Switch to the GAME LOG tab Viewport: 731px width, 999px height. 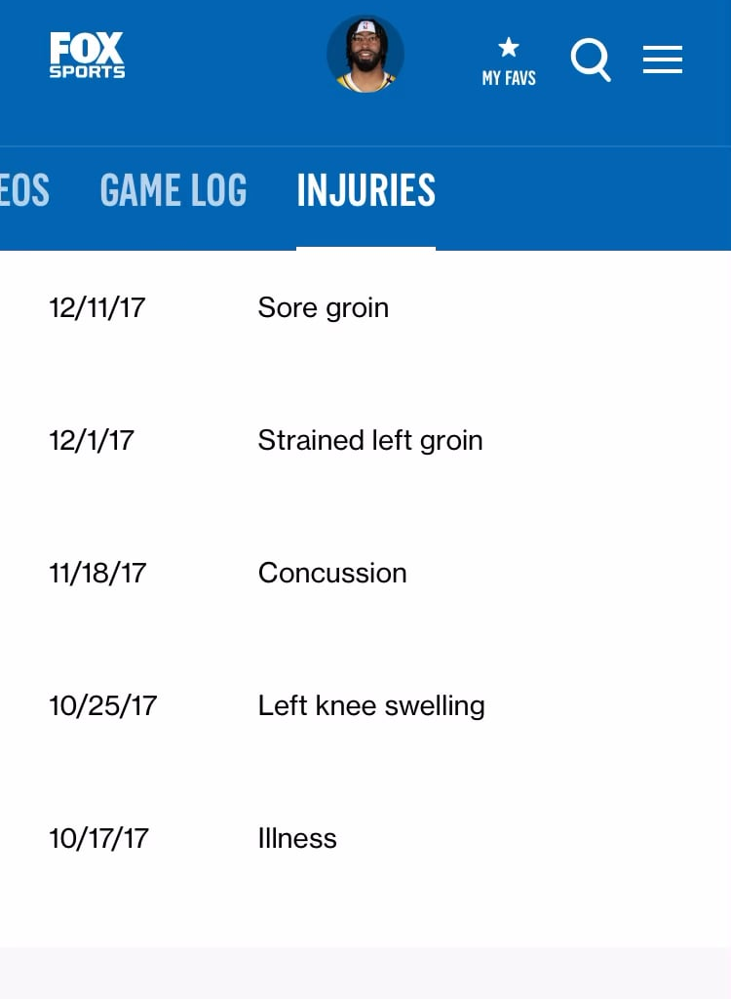point(173,191)
